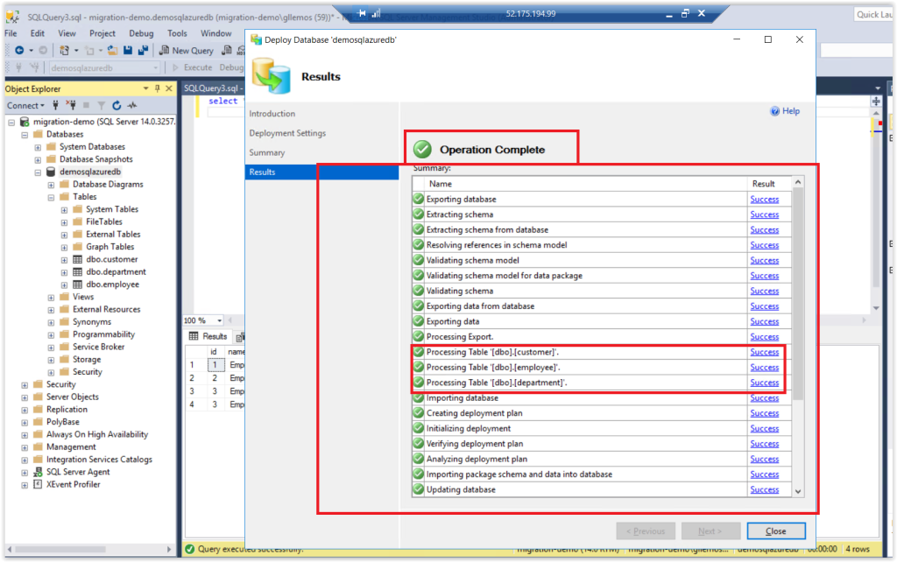Click Success link for Importing database
The image size is (897, 562).
(x=764, y=398)
